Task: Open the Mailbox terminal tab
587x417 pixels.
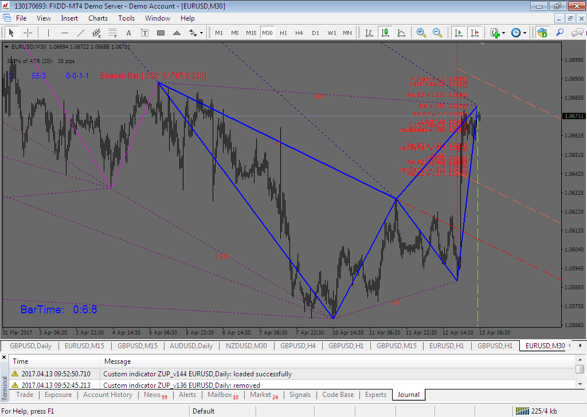Action: pyautogui.click(x=223, y=395)
